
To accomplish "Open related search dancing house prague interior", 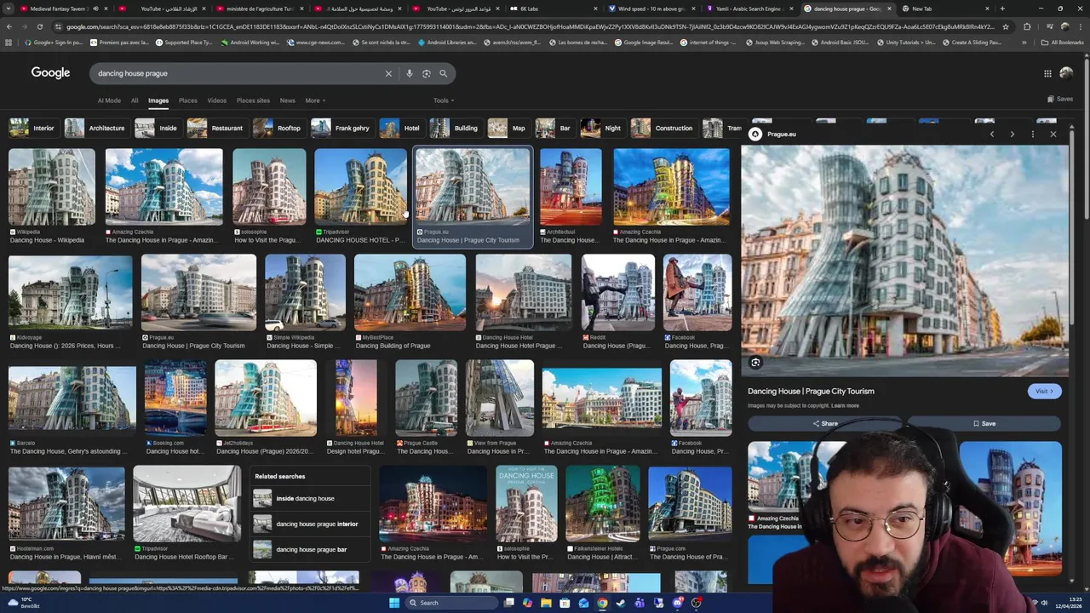I will (x=312, y=524).
